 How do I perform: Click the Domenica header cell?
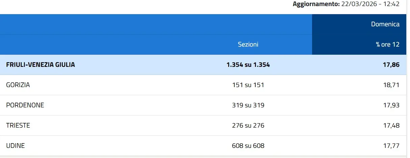385,24
